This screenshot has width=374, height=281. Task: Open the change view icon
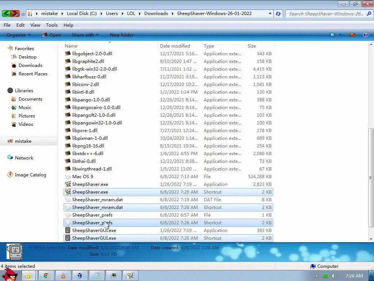pyautogui.click(x=332, y=35)
